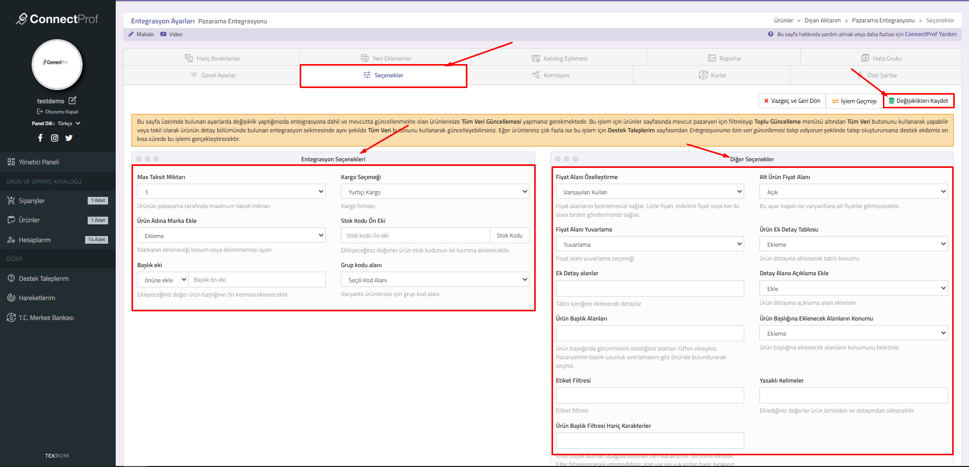Click the Makale pencil icon
Image resolution: width=969 pixels, height=467 pixels.
tap(131, 34)
